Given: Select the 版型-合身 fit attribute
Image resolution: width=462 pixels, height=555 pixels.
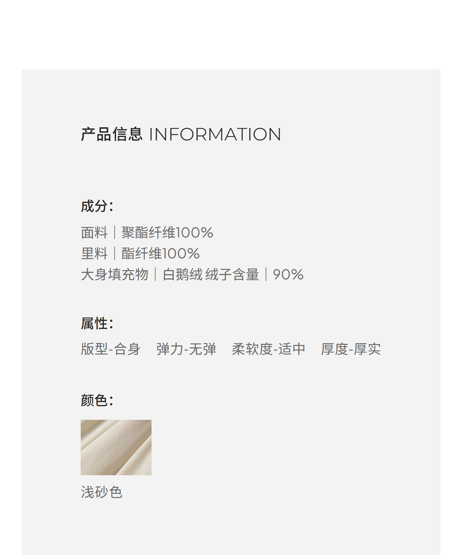Looking at the screenshot, I should coord(111,349).
